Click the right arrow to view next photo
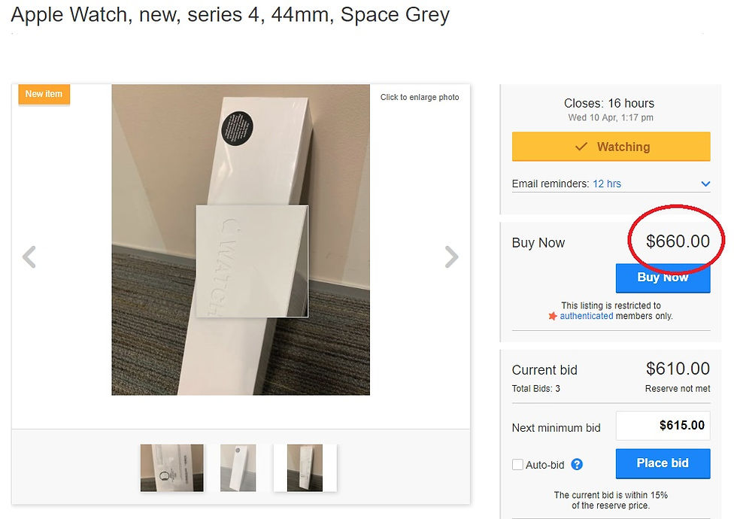This screenshot has width=737, height=519. click(x=452, y=257)
